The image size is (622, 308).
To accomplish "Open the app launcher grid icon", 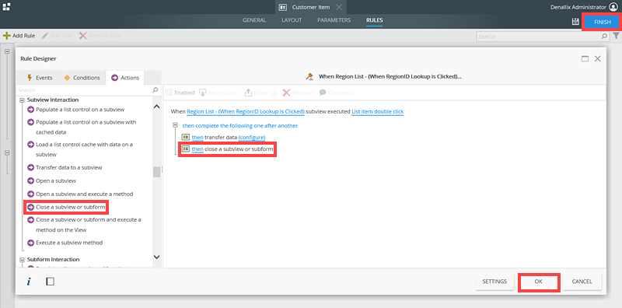I will (6, 7).
